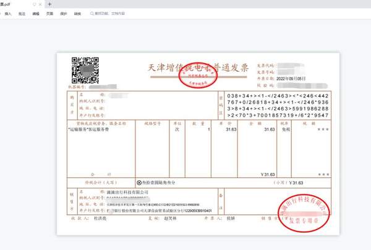Image resolution: width=371 pixels, height=250 pixels.
Task: Click the small icon beside the tab close button
Action: (35, 4)
